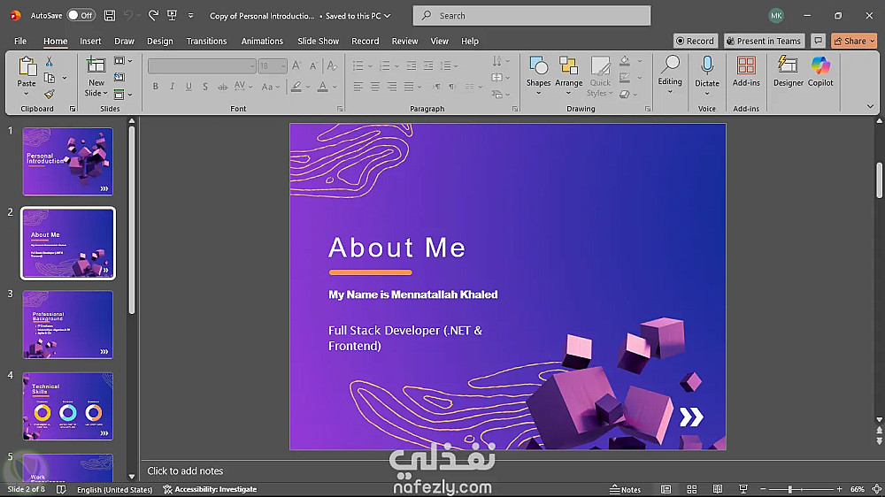
Task: Toggle text shadow formatting
Action: (x=205, y=87)
